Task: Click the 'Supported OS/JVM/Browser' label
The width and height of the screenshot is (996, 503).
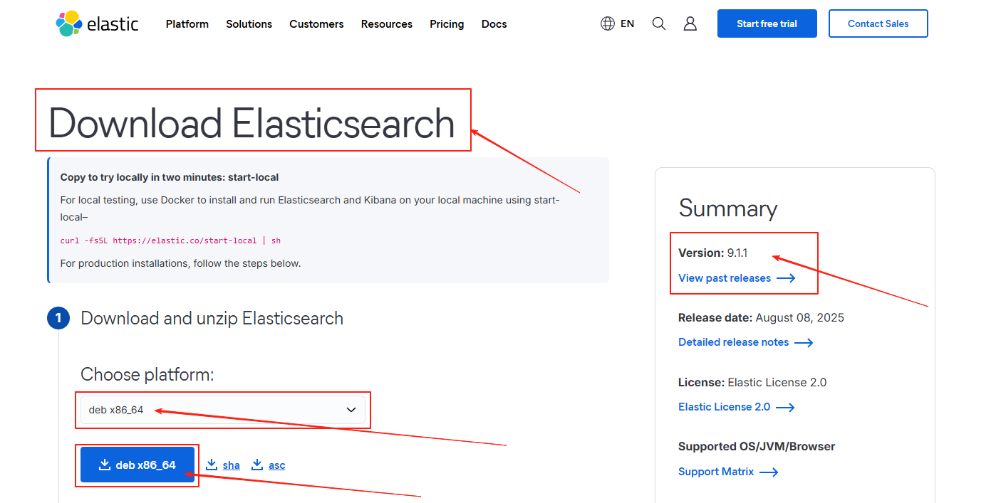Action: (x=757, y=447)
